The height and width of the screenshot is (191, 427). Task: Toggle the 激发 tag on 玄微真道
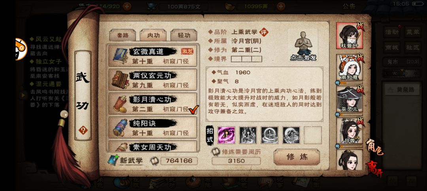tap(187, 51)
